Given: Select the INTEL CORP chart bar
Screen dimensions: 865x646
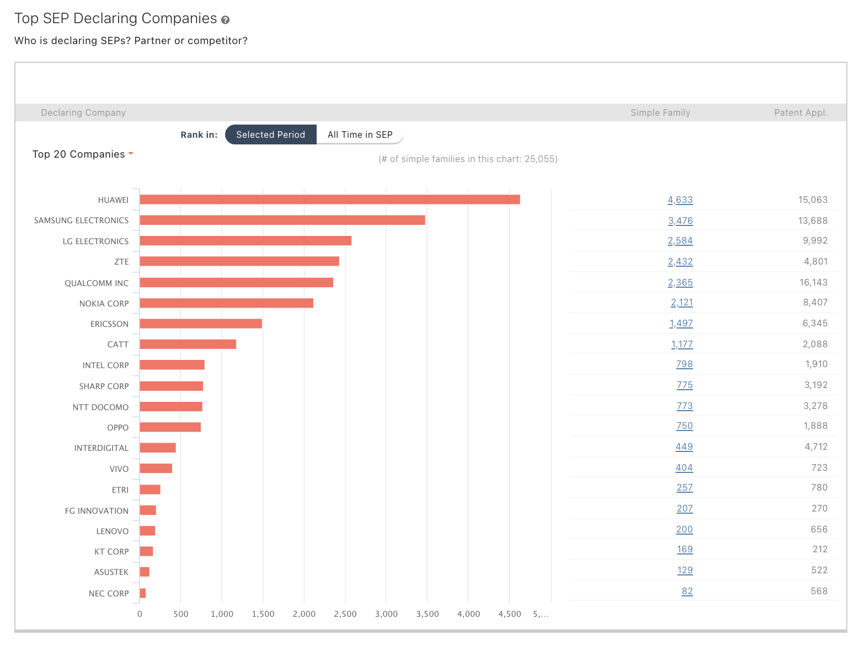Looking at the screenshot, I should [x=172, y=365].
